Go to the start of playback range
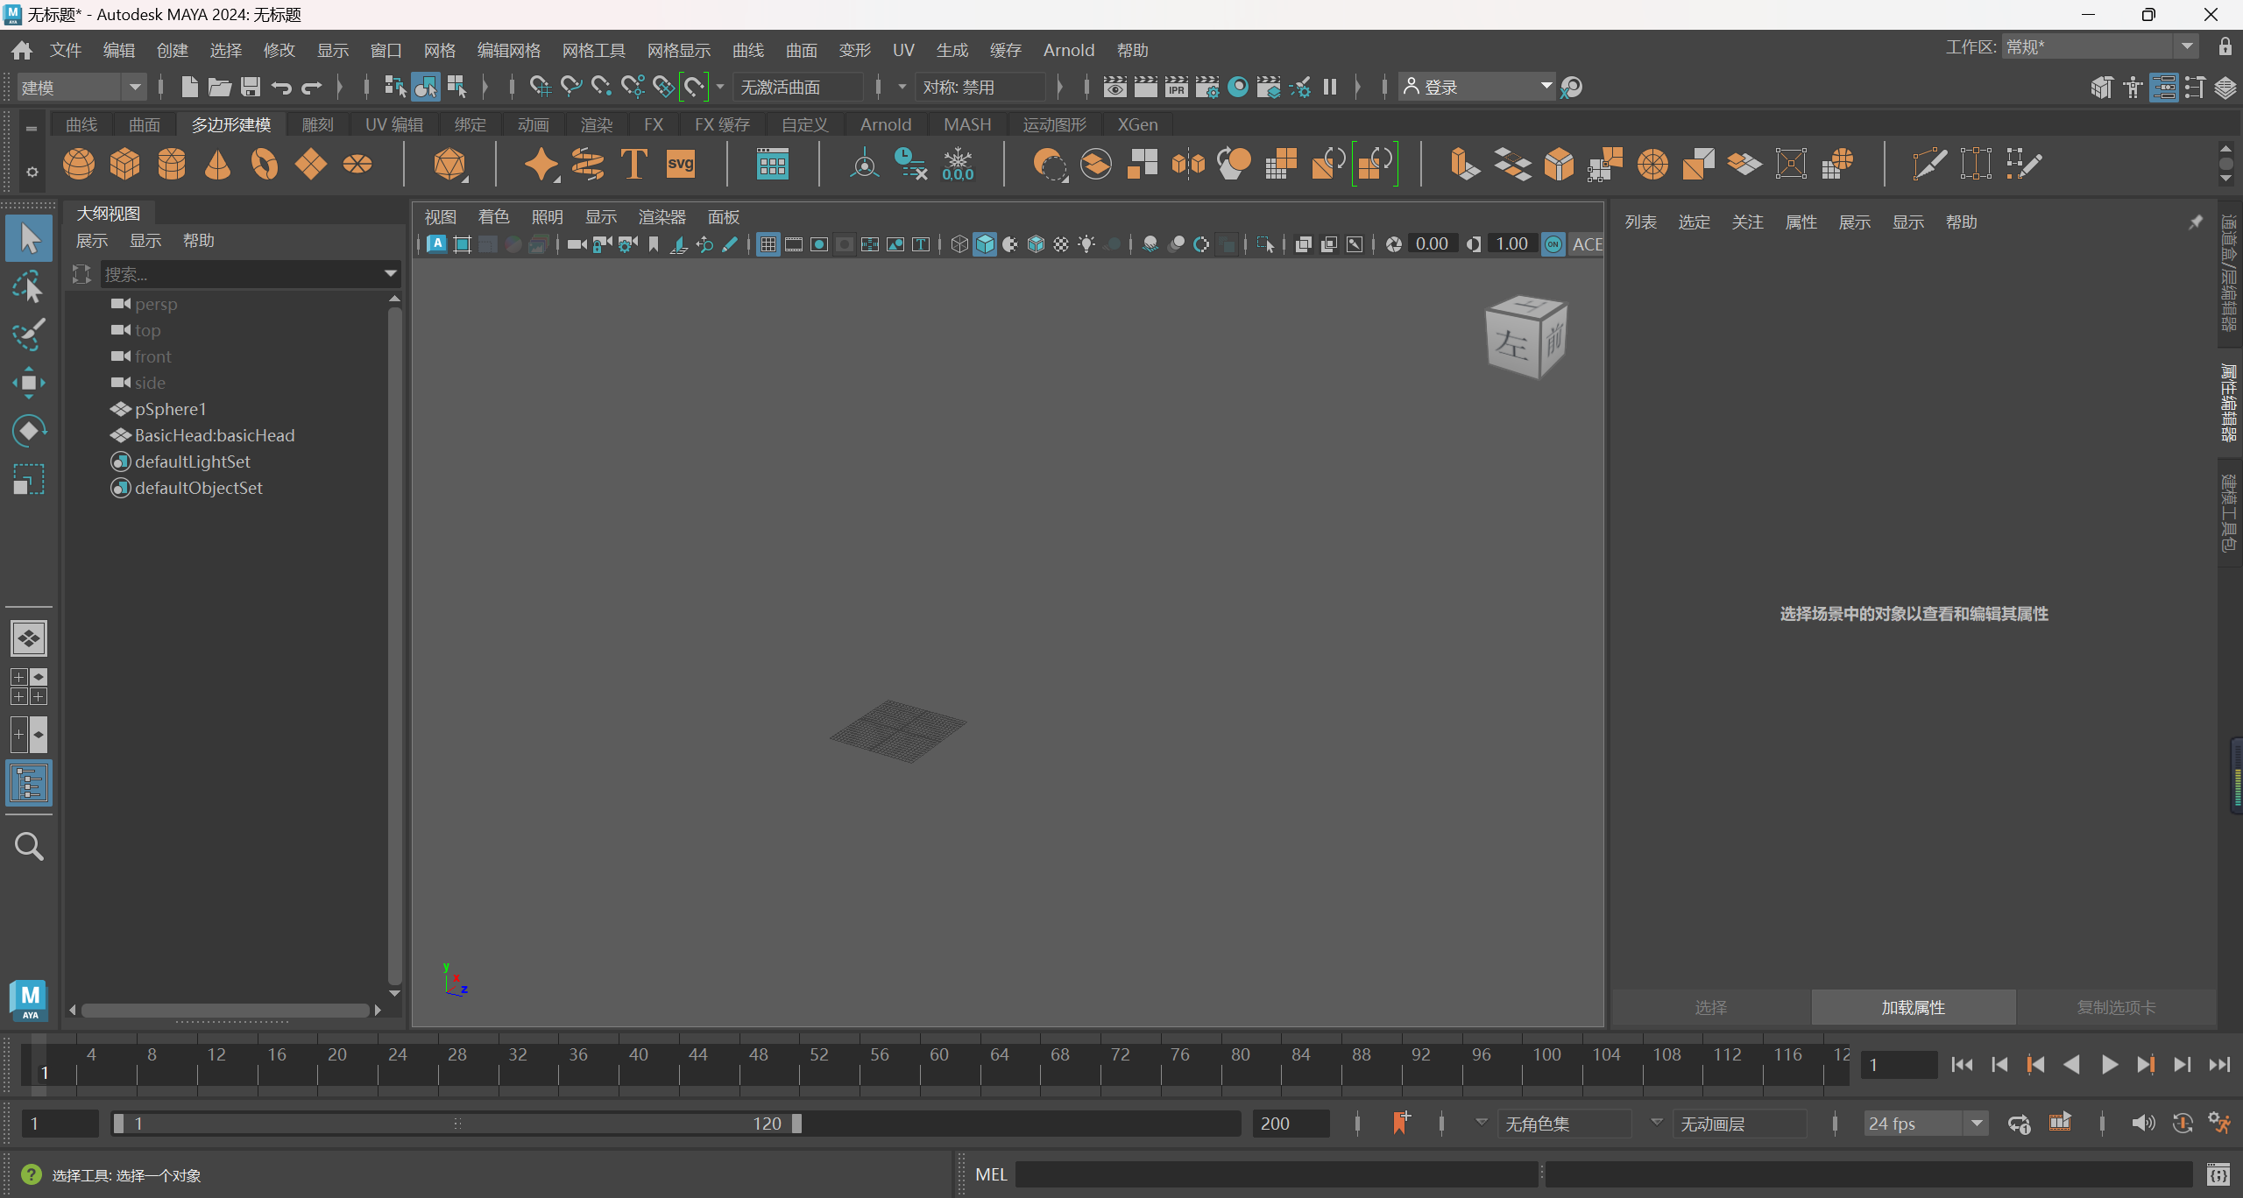 [x=1962, y=1064]
